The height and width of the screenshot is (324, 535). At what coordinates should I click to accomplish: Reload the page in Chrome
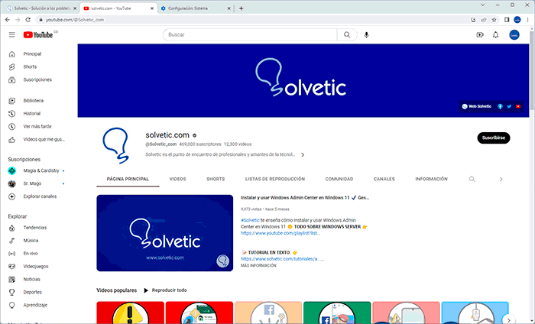(28, 20)
